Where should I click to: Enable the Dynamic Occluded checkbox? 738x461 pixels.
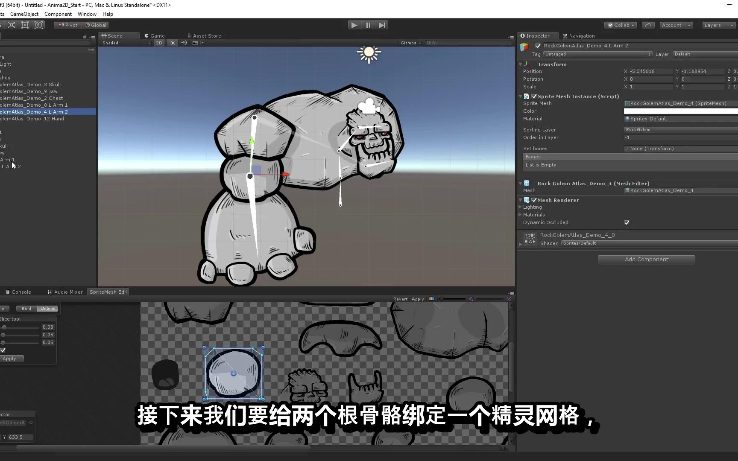[x=627, y=222]
